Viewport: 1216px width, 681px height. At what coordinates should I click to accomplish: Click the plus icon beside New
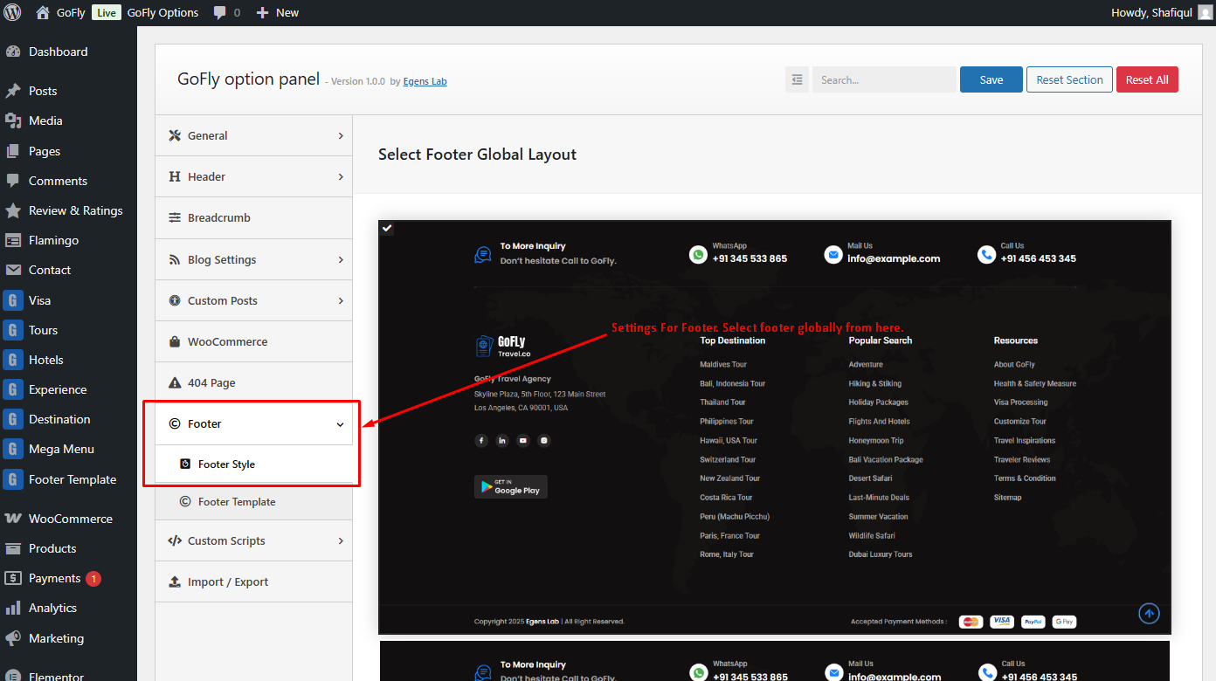[262, 12]
